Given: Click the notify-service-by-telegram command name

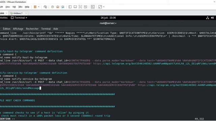Looking at the screenshot, I should click(x=32, y=79).
